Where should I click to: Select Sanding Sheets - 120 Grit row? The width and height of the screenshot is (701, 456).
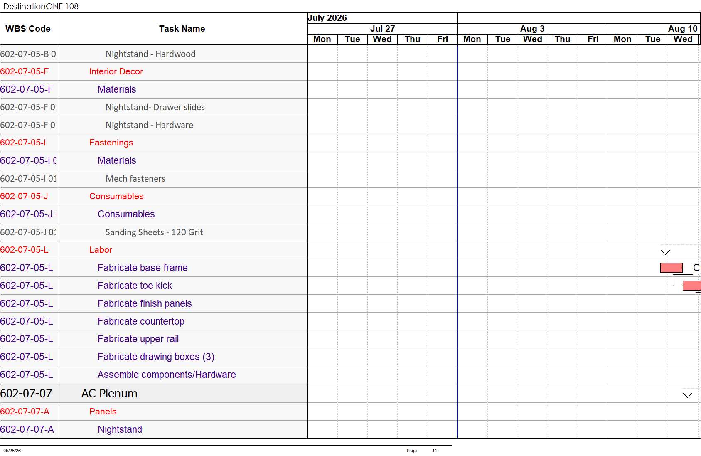(154, 232)
